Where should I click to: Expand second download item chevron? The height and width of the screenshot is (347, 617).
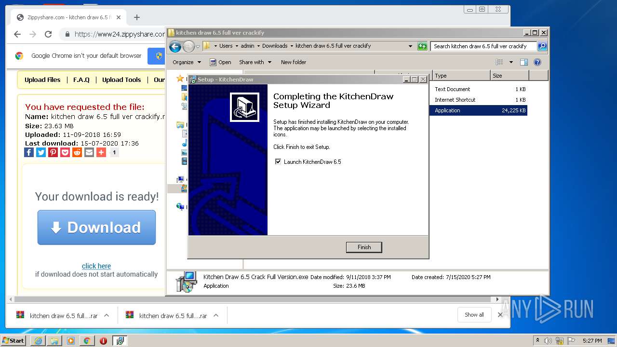click(216, 315)
